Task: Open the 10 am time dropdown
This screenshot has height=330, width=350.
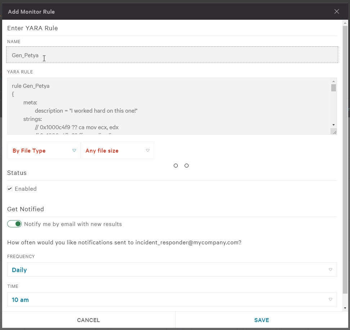Action: click(172, 299)
